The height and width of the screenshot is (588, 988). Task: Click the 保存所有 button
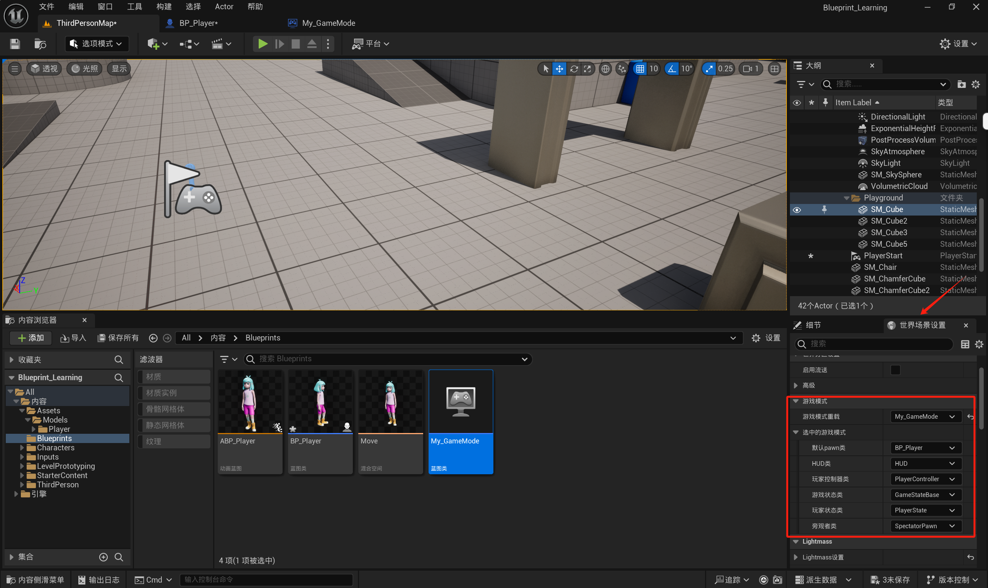coord(118,338)
